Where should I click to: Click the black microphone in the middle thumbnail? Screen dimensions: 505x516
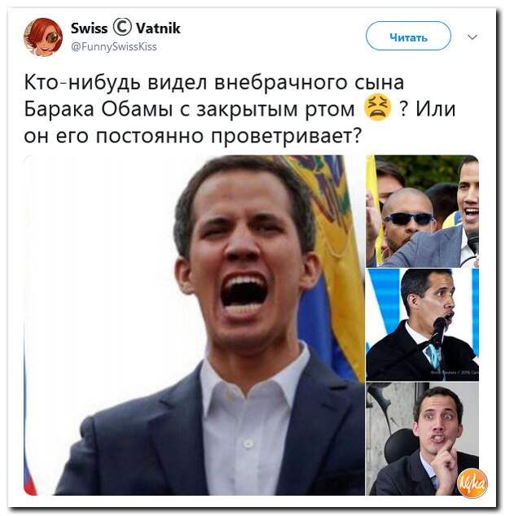(438, 332)
